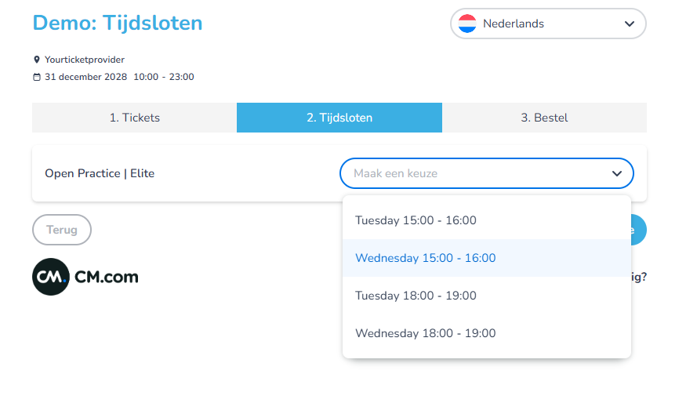Switch to the 1. Tickets tab
This screenshot has width=697, height=414.
pyautogui.click(x=134, y=118)
